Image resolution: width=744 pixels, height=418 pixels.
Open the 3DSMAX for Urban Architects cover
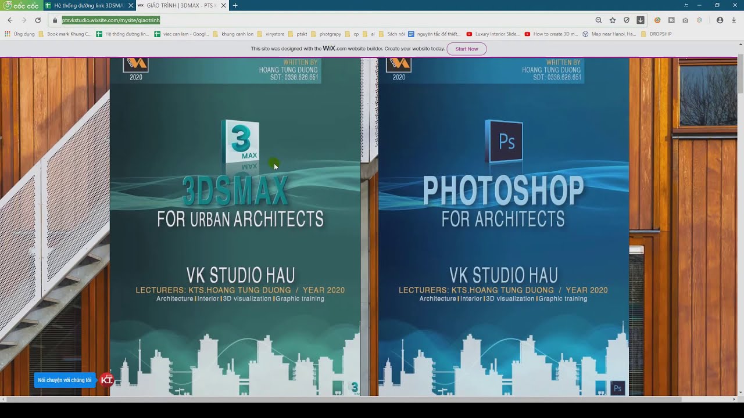pos(235,226)
